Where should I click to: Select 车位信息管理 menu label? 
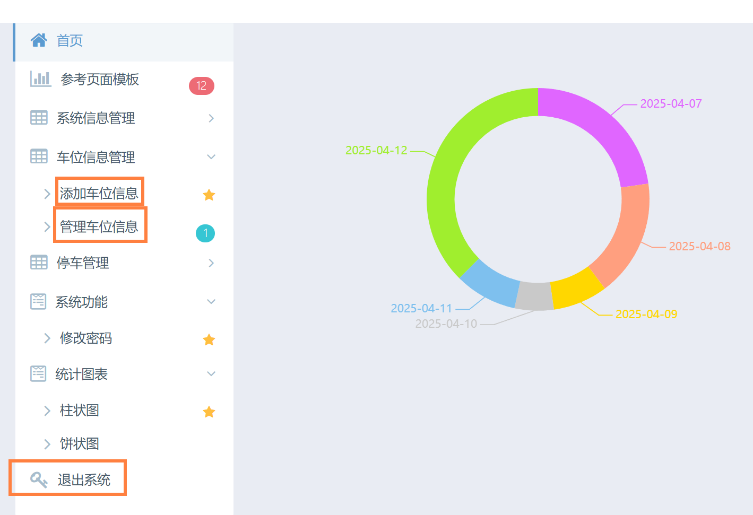click(x=96, y=158)
